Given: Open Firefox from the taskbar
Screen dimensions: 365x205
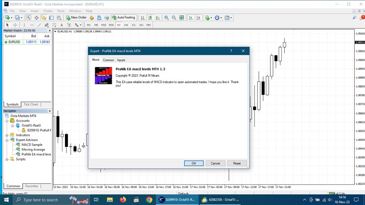Looking at the screenshot, I should click(123, 200).
